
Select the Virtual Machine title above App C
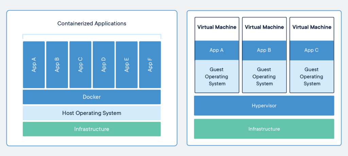[x=312, y=27]
